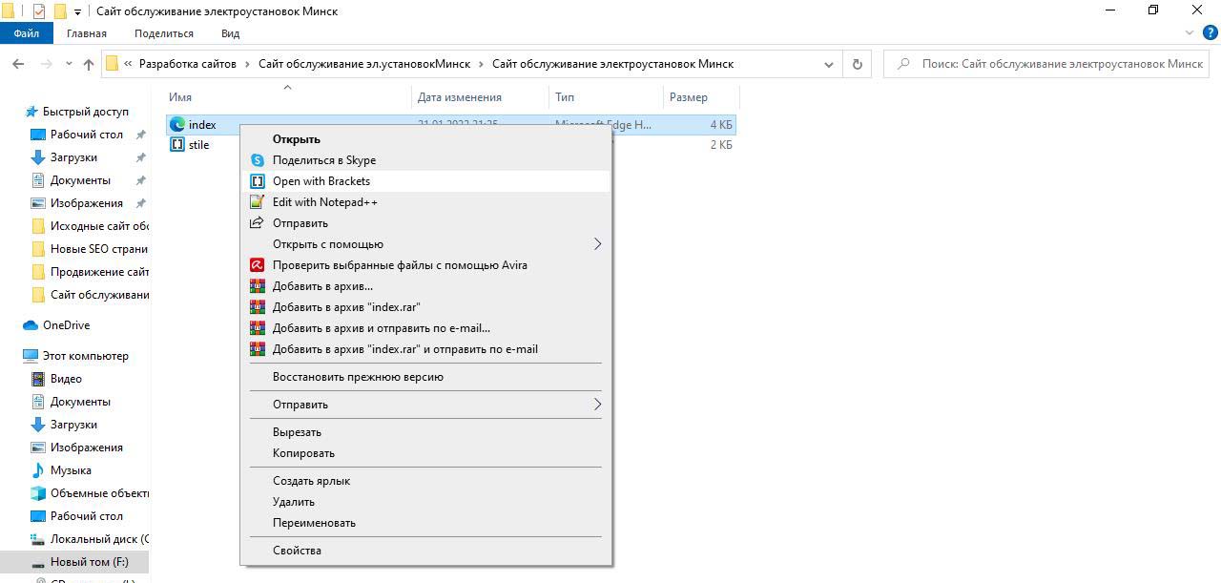This screenshot has width=1221, height=583.
Task: Choose "Переименовать" in the context menu
Action: pos(314,523)
